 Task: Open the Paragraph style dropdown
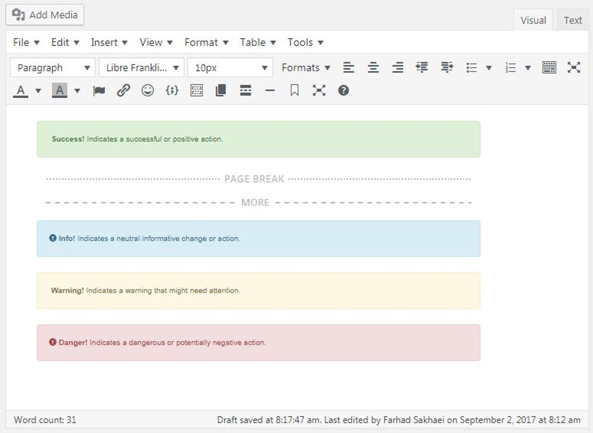pyautogui.click(x=52, y=67)
